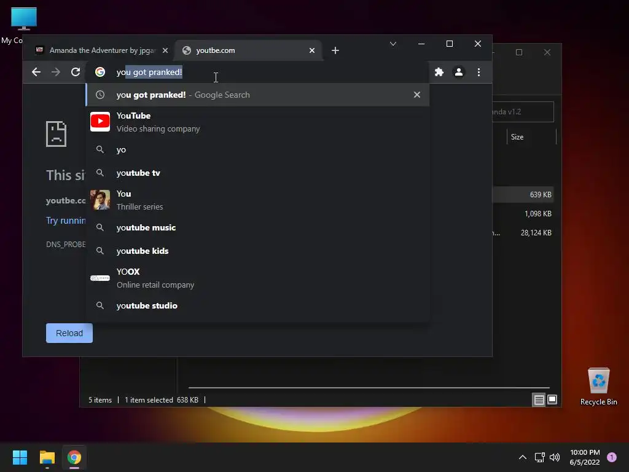Reload page with toolbar refresh icon

pos(76,72)
